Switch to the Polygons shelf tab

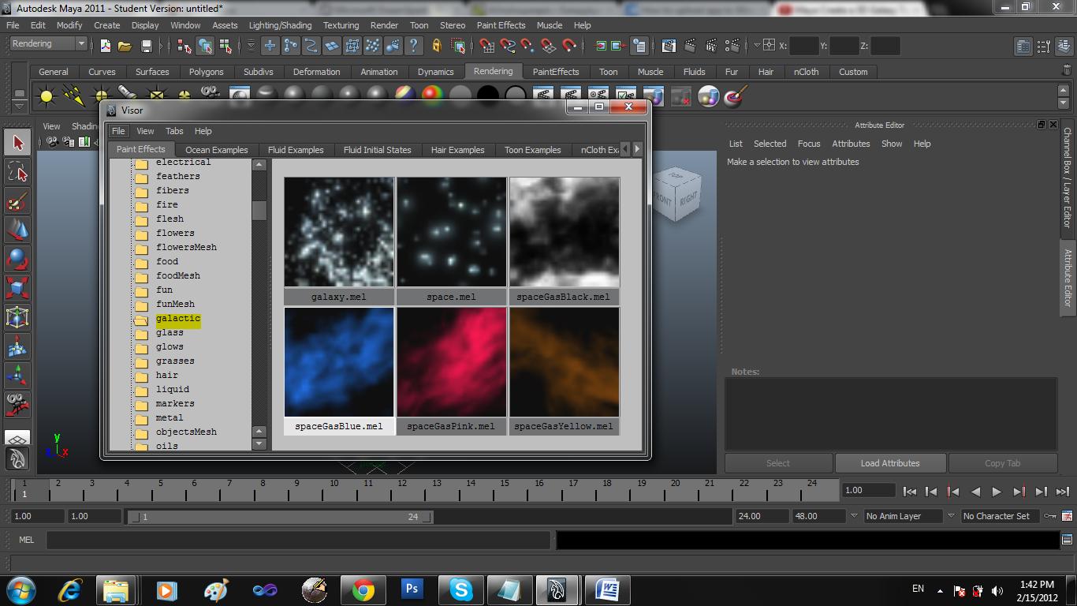(x=206, y=72)
